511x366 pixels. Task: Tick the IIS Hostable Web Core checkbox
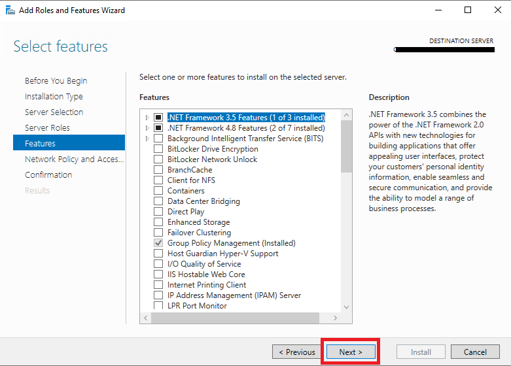(x=158, y=274)
